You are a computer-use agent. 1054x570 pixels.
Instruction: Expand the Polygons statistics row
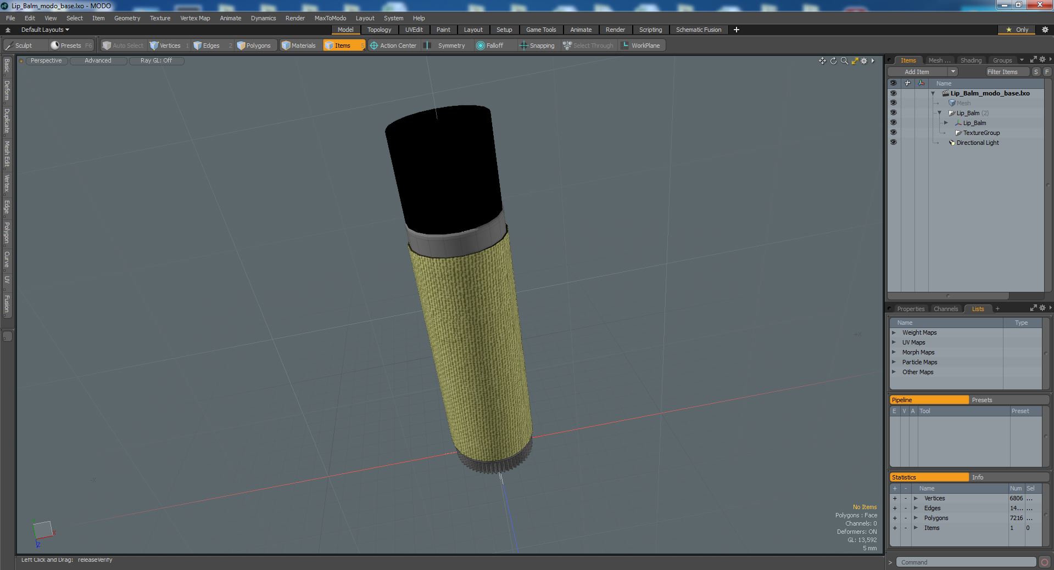(916, 518)
